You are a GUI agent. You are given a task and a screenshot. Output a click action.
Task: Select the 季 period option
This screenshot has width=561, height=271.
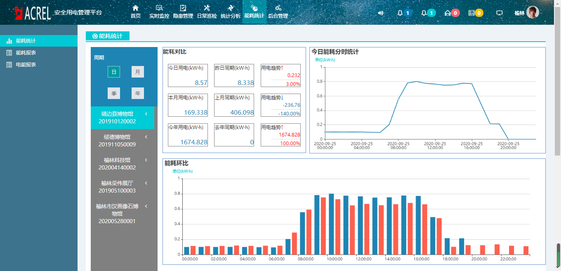point(114,93)
